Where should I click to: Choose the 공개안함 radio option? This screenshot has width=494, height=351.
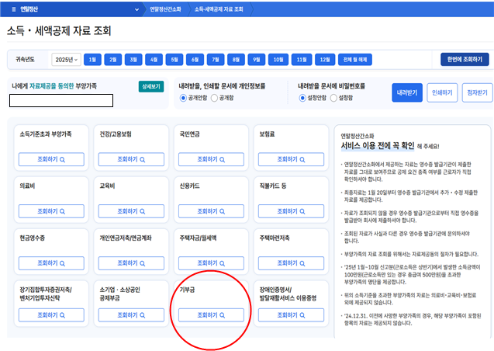183,98
